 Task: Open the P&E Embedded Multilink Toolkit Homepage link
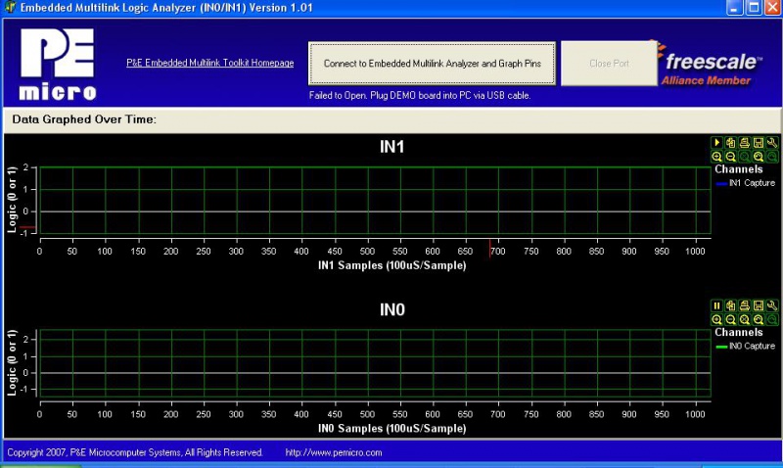point(209,64)
